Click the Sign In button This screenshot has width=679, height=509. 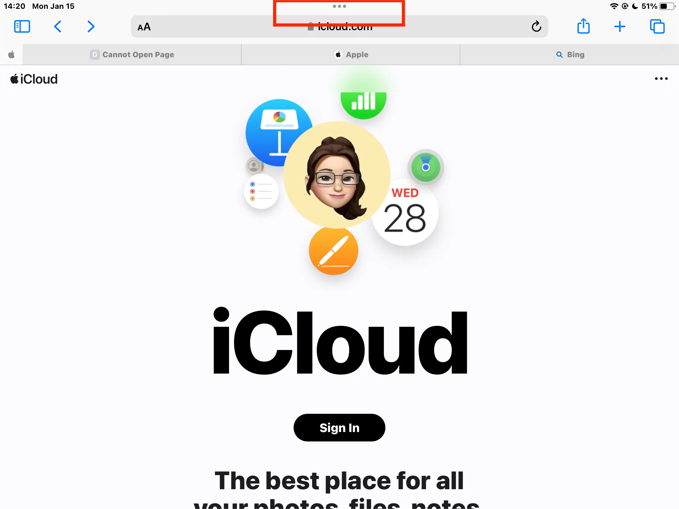coord(339,427)
